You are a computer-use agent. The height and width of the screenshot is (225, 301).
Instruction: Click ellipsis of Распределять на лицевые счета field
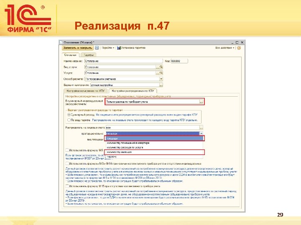click(201, 127)
